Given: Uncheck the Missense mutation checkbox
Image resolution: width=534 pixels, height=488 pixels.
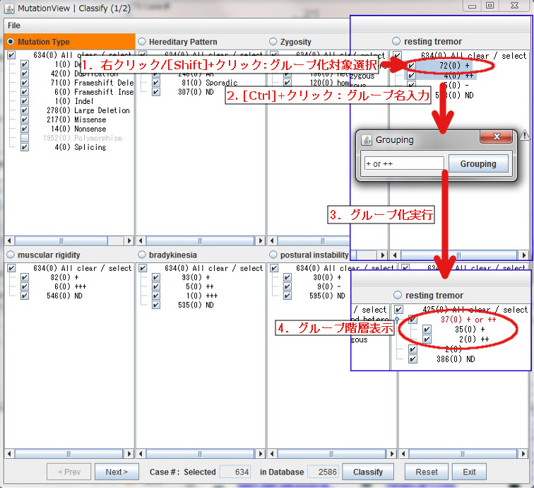Looking at the screenshot, I should point(25,120).
